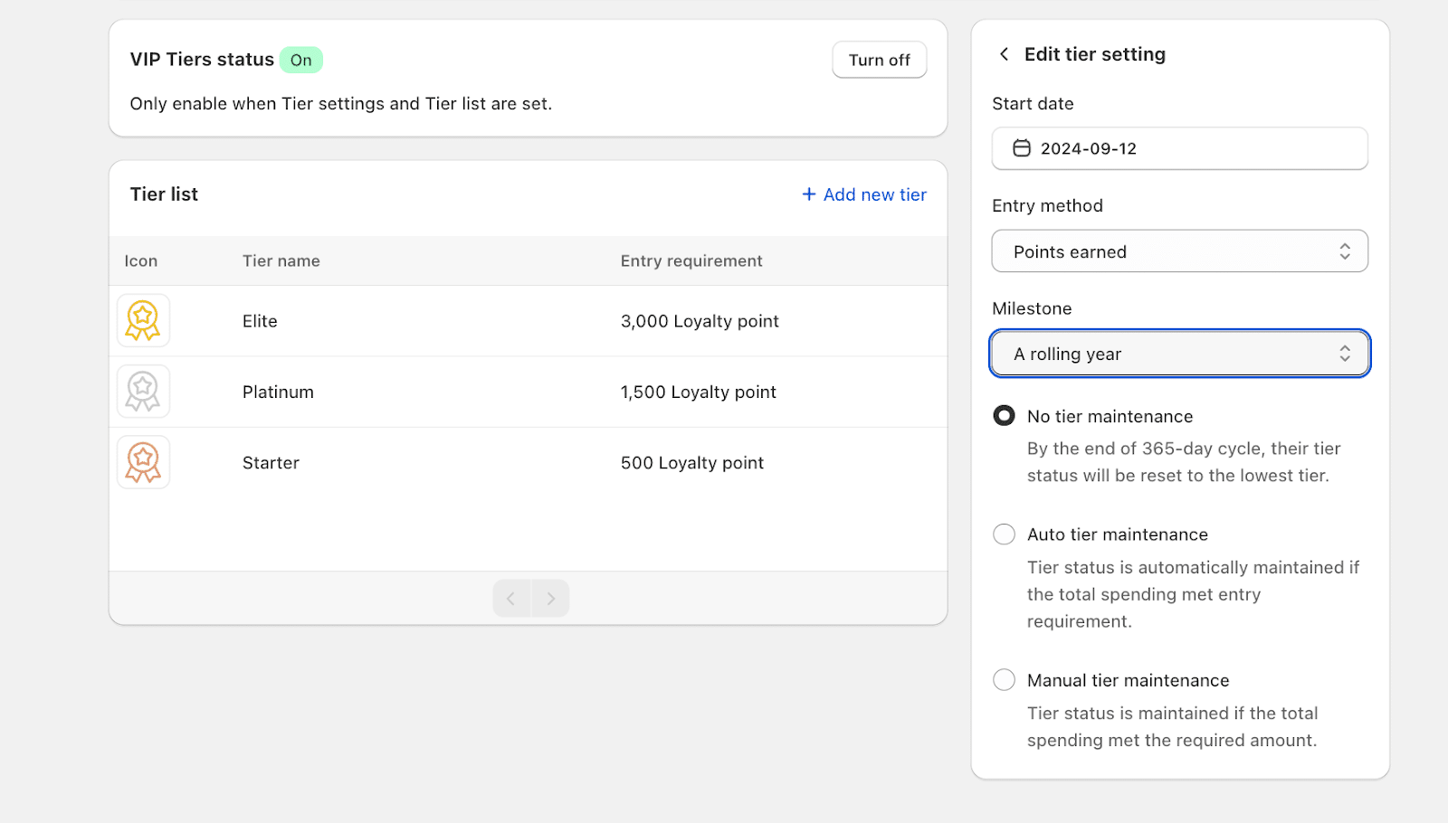Expand the Milestone dropdown
1448x823 pixels.
pos(1179,354)
